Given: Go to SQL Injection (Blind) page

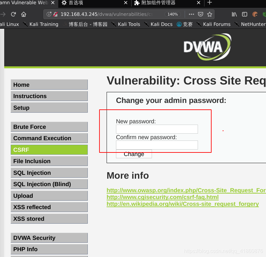Looking at the screenshot, I should pyautogui.click(x=49, y=184).
